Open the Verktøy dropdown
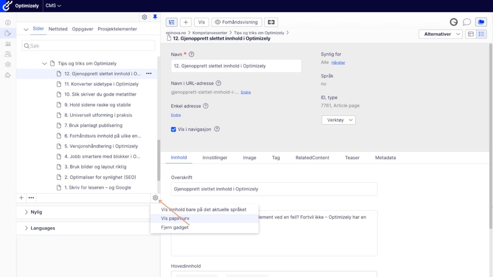 [338, 120]
